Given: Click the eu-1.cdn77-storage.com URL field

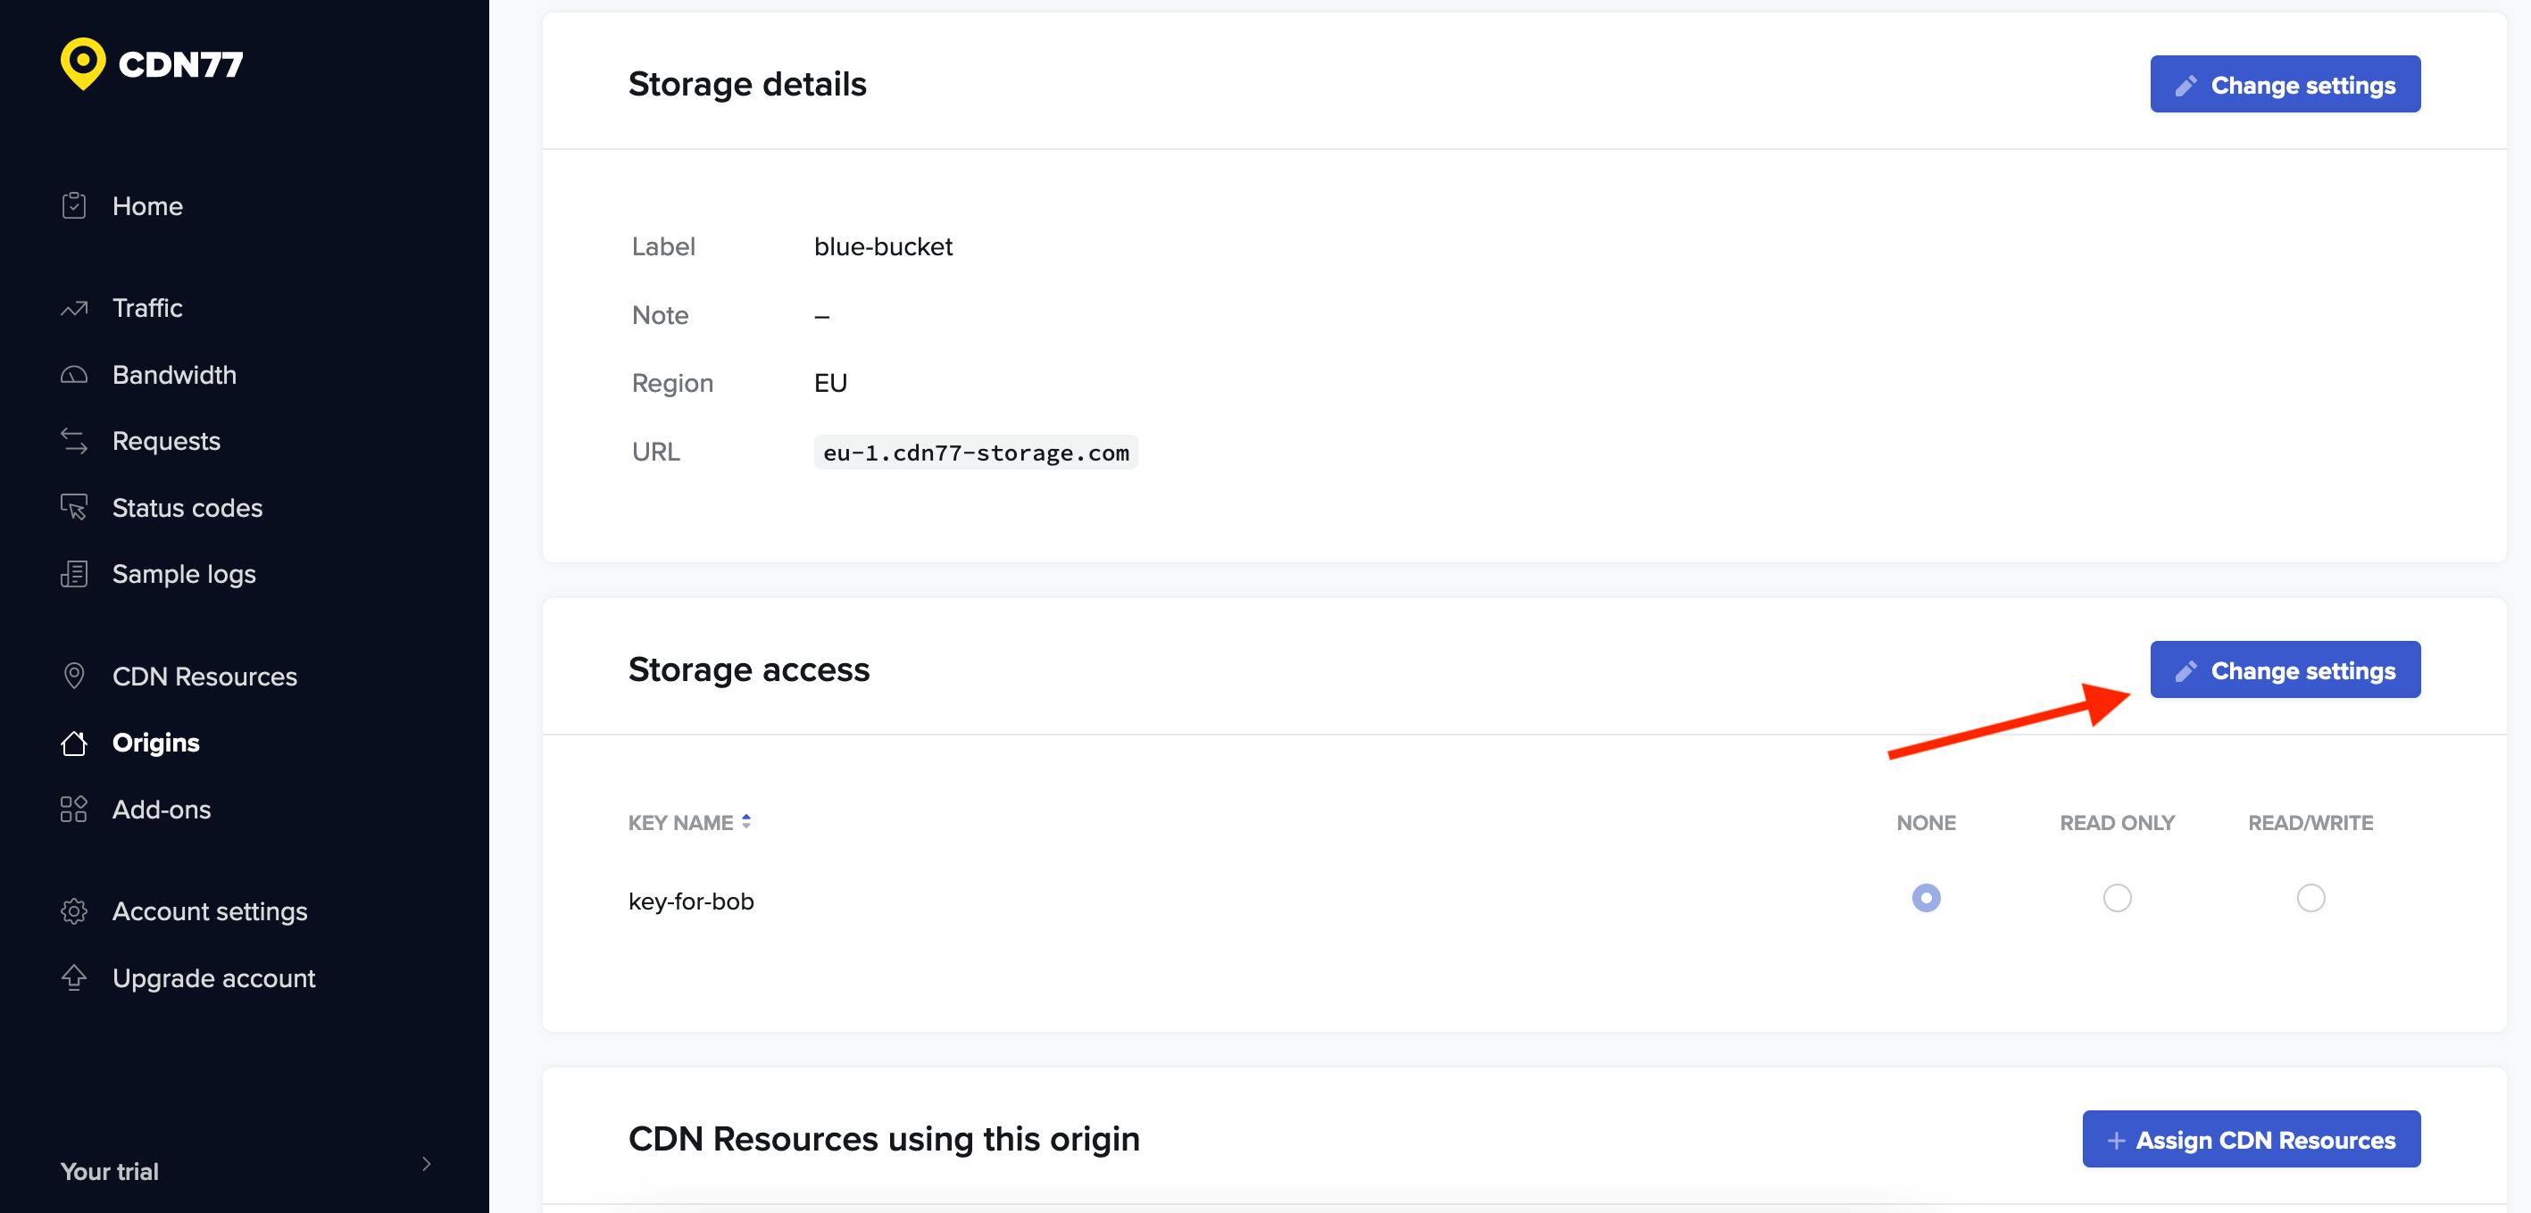Looking at the screenshot, I should [975, 453].
